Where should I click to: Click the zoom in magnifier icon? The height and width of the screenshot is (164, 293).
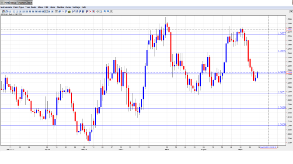105,11
